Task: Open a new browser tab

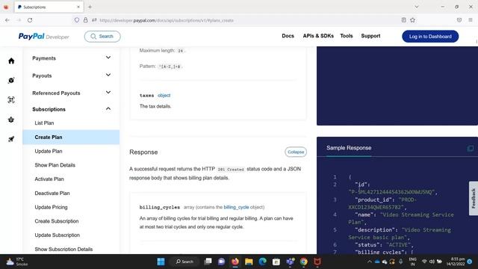Action: tap(90, 7)
